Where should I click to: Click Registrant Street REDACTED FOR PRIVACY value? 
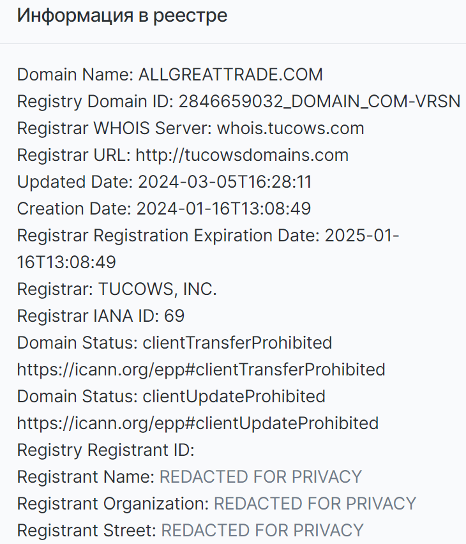262,530
